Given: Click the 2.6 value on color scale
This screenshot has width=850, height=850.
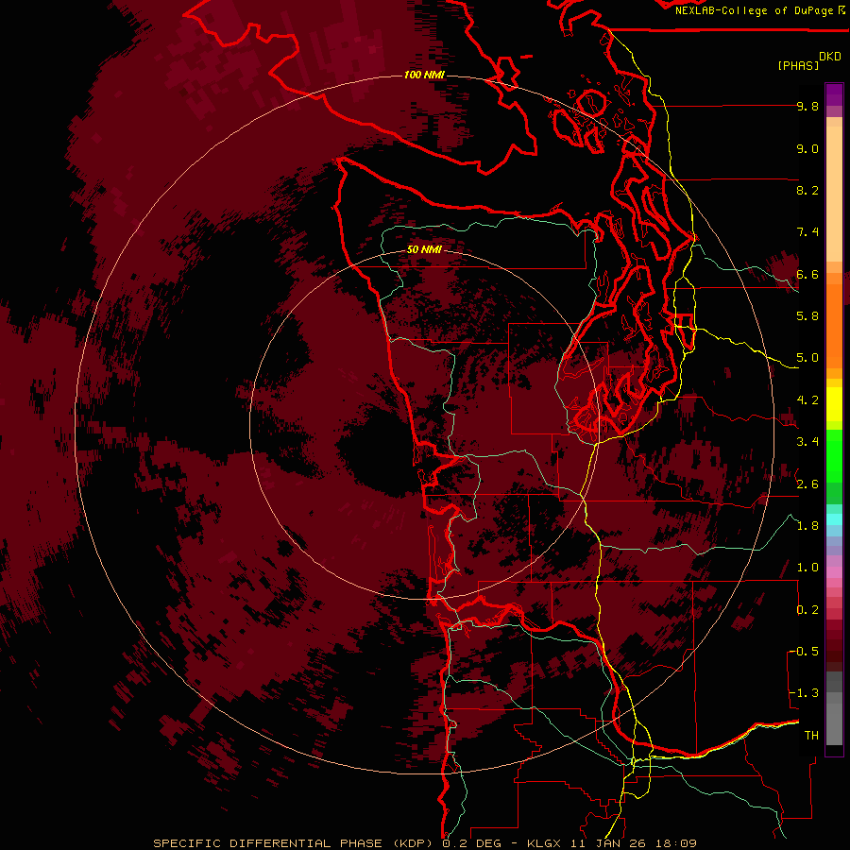Looking at the screenshot, I should 807,484.
